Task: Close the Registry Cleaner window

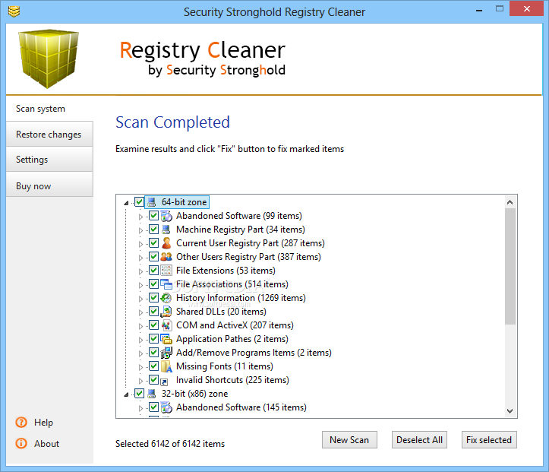Action: tap(526, 9)
